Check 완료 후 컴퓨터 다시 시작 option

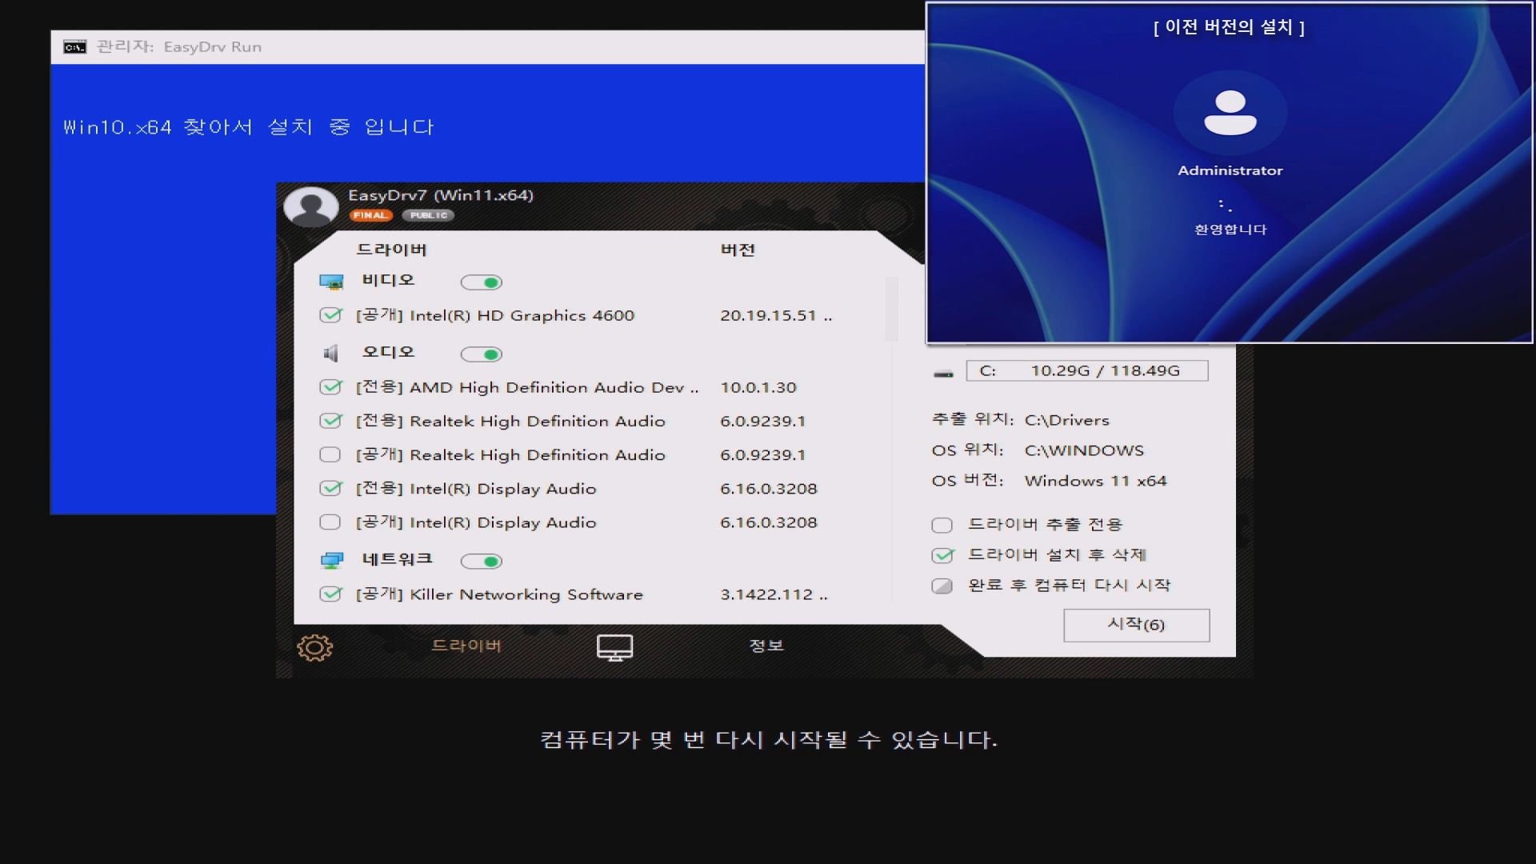pyautogui.click(x=942, y=586)
